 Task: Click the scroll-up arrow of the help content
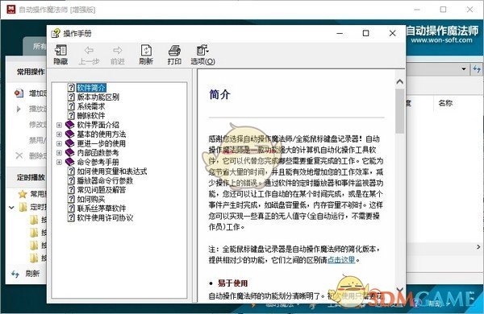(400, 81)
